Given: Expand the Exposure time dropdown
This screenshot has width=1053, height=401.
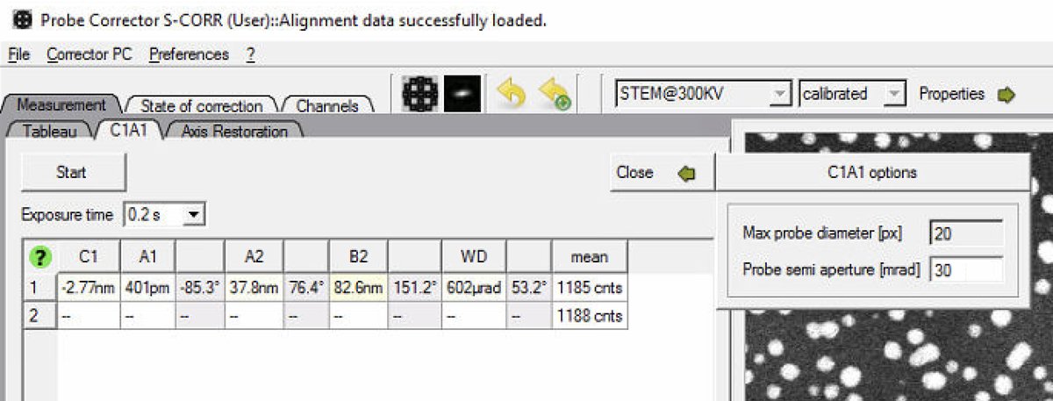Looking at the screenshot, I should pos(195,214).
